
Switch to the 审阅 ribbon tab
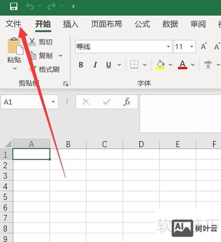(198, 24)
